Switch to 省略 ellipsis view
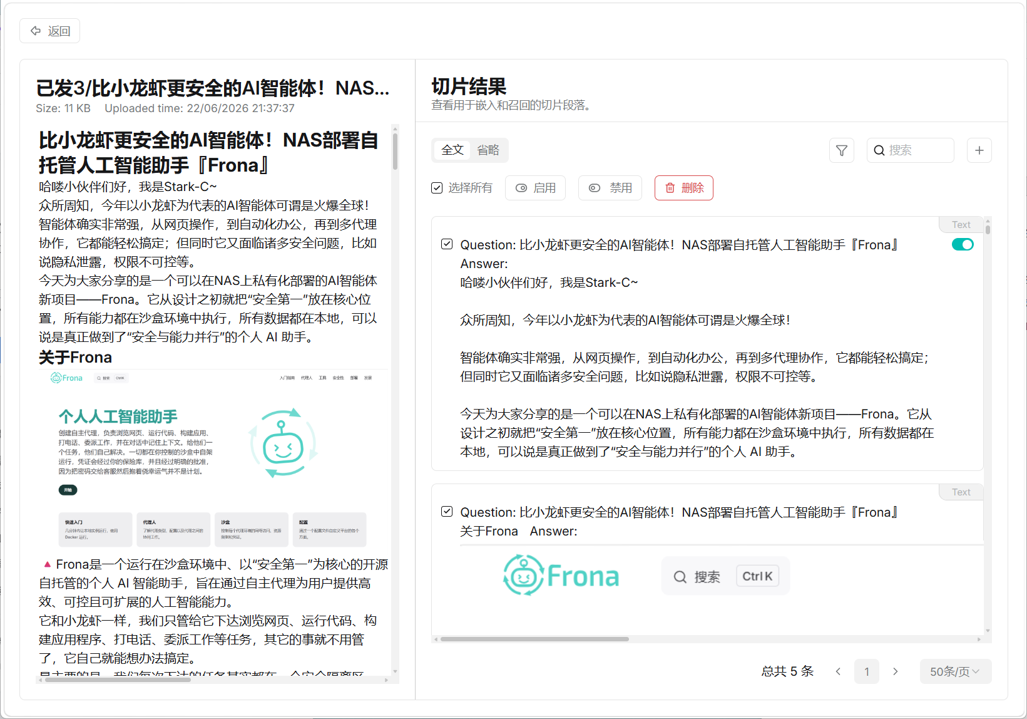 [488, 150]
